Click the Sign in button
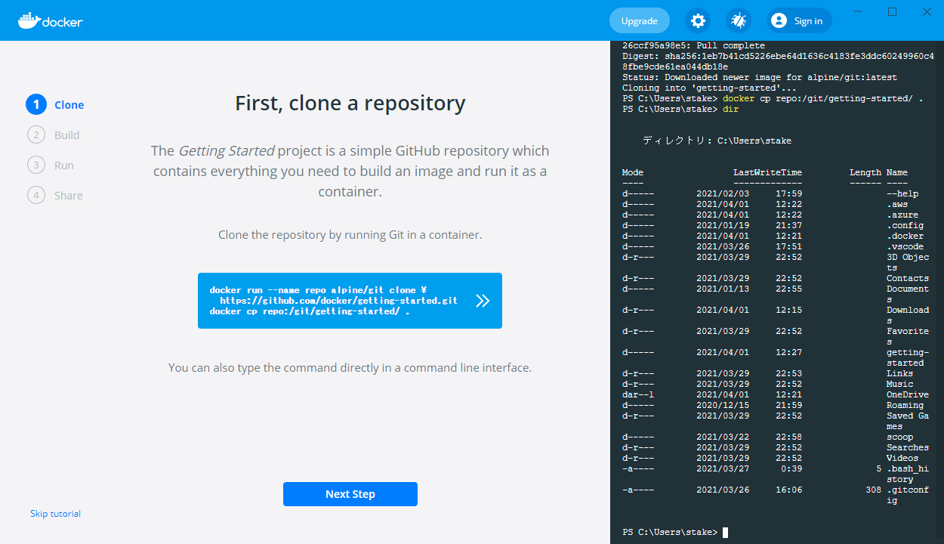The width and height of the screenshot is (944, 544). (x=799, y=20)
